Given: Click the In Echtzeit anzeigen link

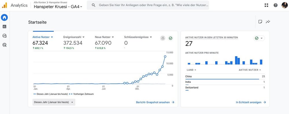Looking at the screenshot, I should coord(251,102).
